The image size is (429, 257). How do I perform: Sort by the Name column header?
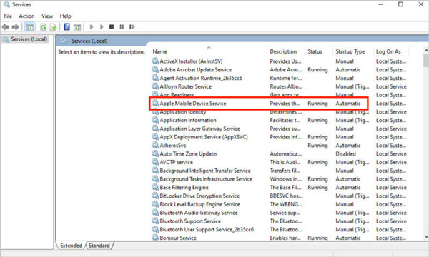[209, 51]
